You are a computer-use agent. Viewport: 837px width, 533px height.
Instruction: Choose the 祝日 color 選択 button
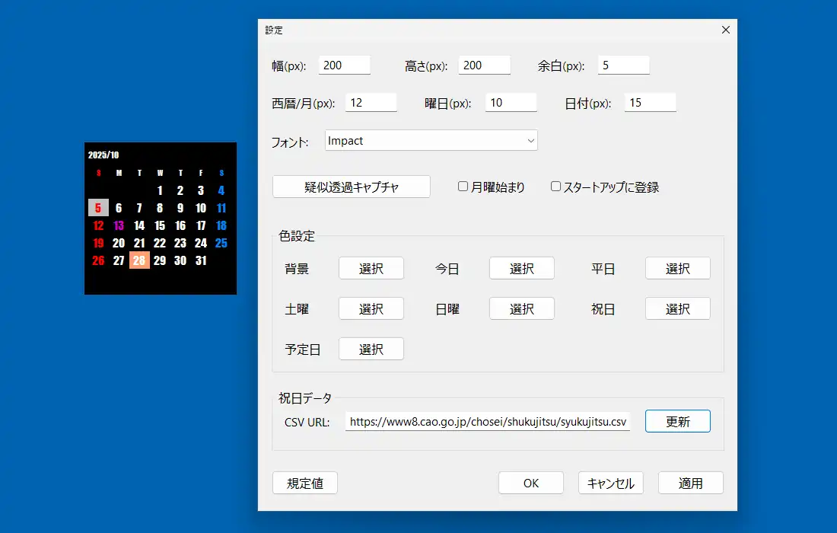677,309
